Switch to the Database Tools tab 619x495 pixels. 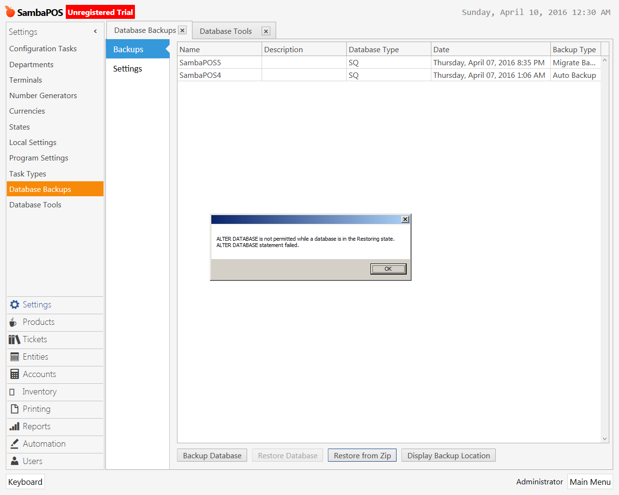pyautogui.click(x=225, y=30)
